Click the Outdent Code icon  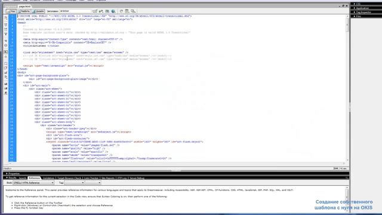(6, 88)
